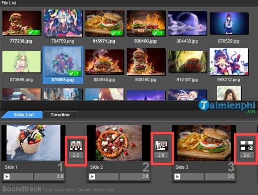Click the Soundtrack drop area
The width and height of the screenshot is (258, 195).
coord(129,189)
